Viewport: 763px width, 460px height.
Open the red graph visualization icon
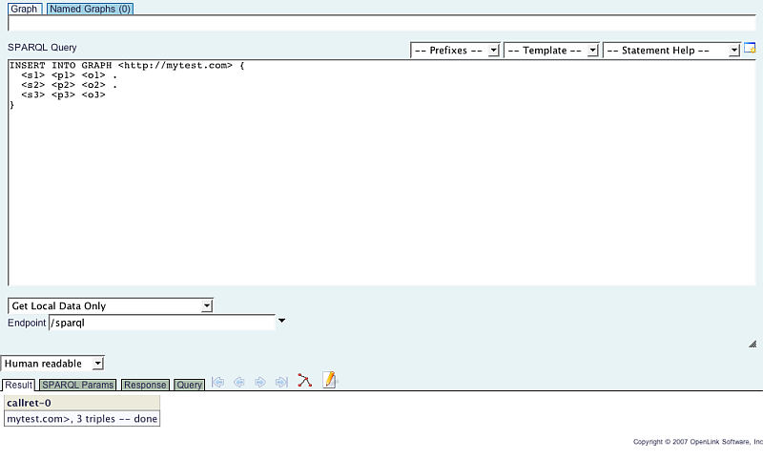point(304,381)
